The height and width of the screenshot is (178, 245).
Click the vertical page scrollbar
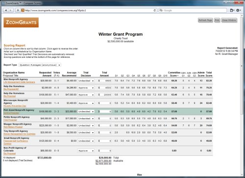pos(242,65)
